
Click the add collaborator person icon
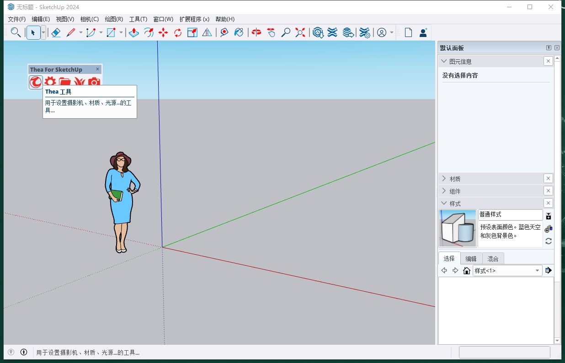pos(423,32)
